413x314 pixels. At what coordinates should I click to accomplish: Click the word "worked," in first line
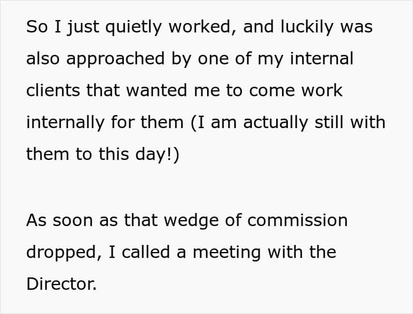pyautogui.click(x=202, y=27)
